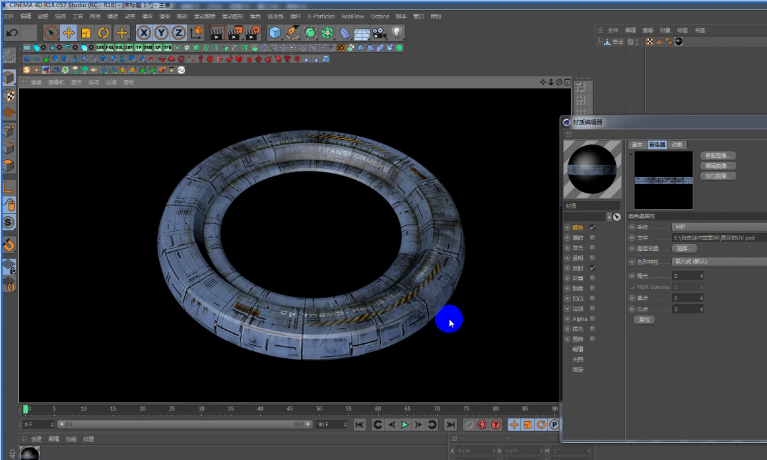Click the Undo arrow in the toolbar
The height and width of the screenshot is (460, 767).
11,32
